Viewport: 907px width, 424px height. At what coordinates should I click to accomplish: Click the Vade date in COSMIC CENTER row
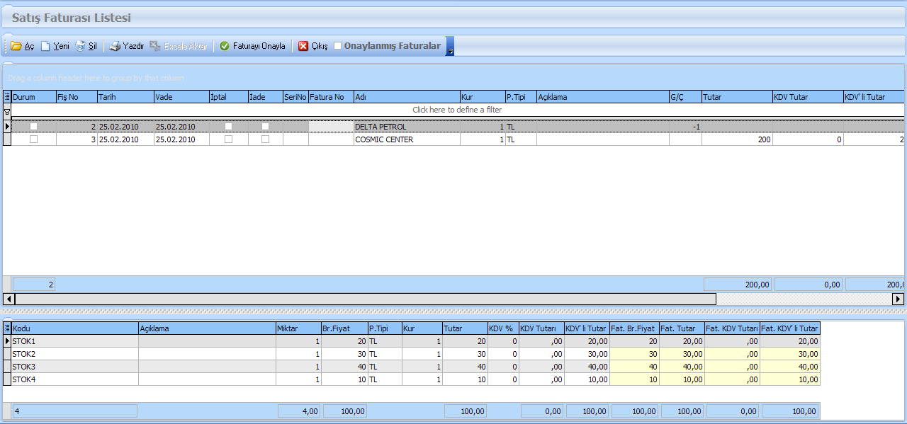point(181,139)
